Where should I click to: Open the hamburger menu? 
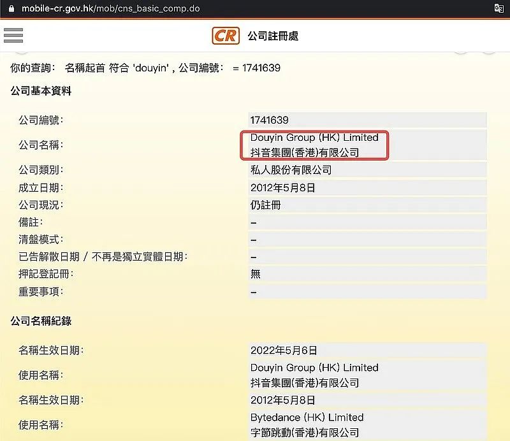(13, 35)
